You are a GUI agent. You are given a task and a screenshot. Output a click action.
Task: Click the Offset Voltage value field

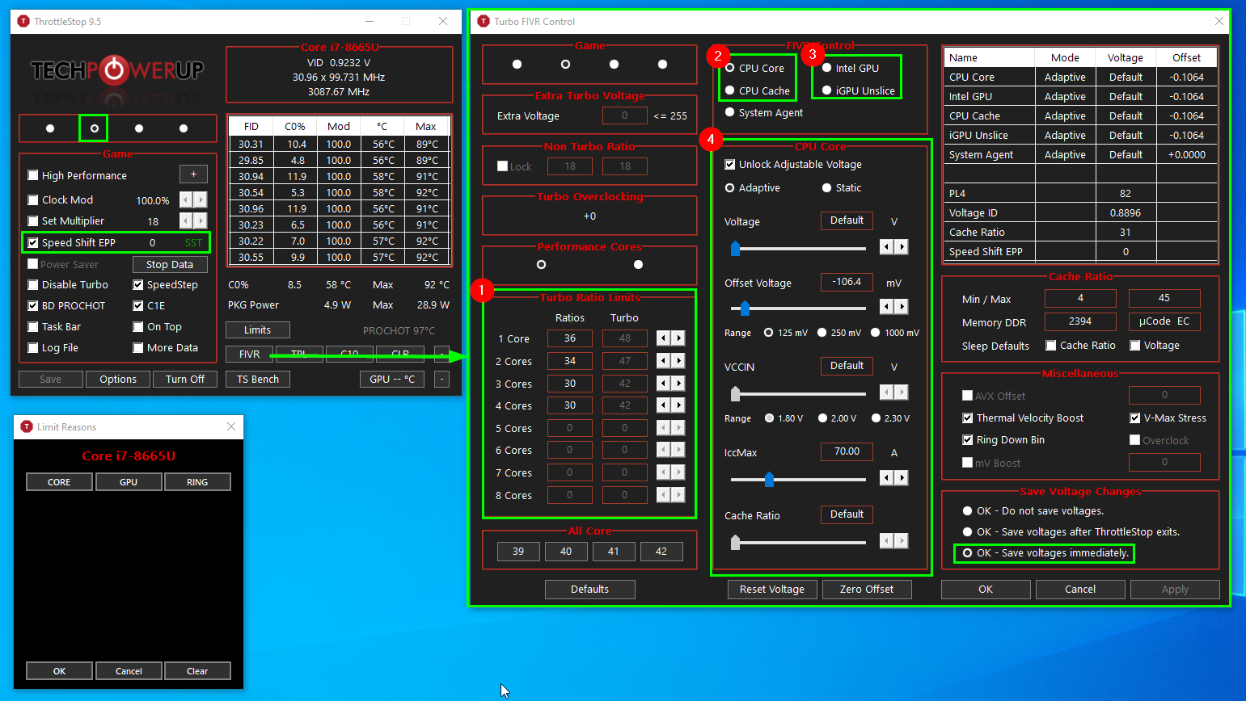pyautogui.click(x=847, y=282)
